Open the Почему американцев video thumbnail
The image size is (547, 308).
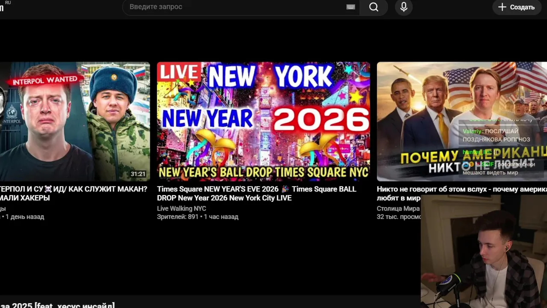(x=462, y=121)
